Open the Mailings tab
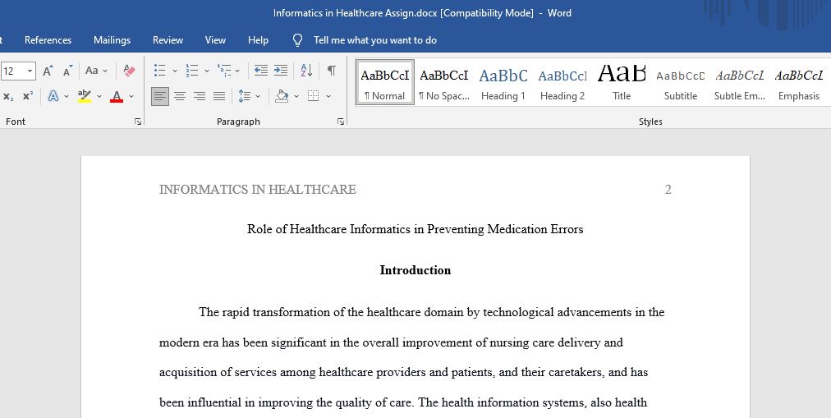Screen dimensions: 831x418 coord(112,40)
